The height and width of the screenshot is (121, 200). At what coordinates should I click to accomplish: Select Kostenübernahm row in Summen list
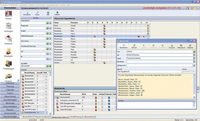(34, 112)
